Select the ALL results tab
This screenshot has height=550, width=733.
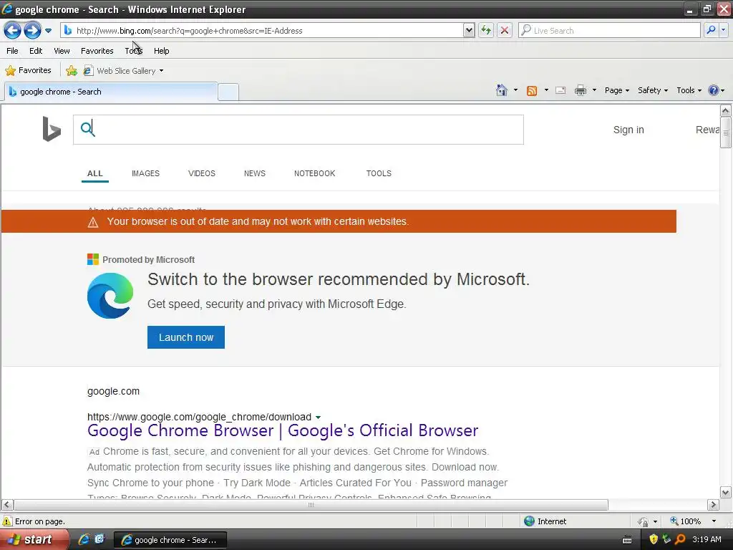pos(95,173)
